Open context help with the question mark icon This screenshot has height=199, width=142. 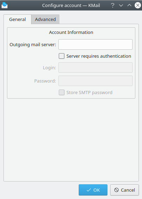[x=113, y=5]
